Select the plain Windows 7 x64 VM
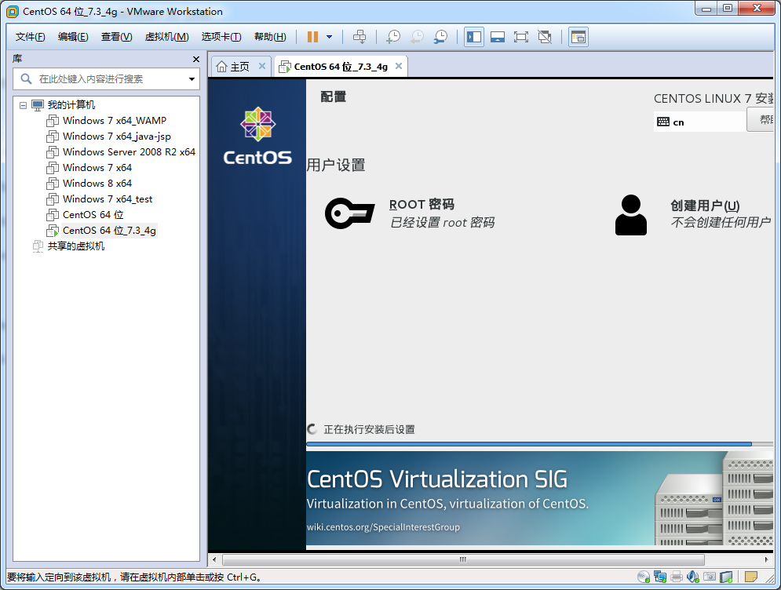Viewport: 781px width, 590px height. coord(97,168)
